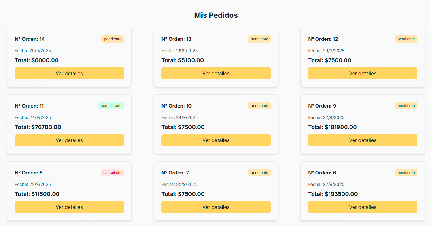
Task: Click the order 9 date Fecha: 22/9/2025
Action: pyautogui.click(x=326, y=117)
